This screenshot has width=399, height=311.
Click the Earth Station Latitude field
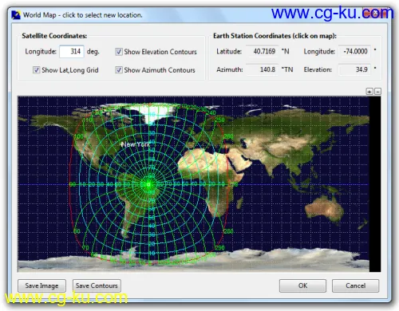262,51
